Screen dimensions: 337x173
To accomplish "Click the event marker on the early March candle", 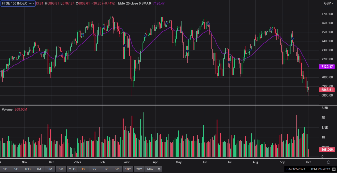I will [124, 46].
